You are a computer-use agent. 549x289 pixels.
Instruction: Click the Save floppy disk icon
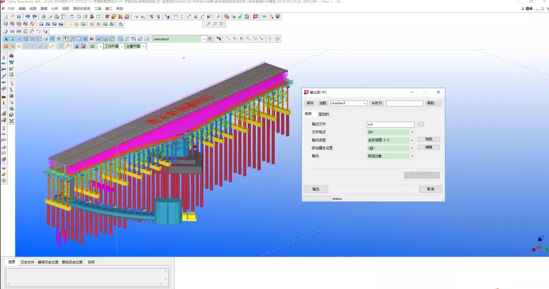(19, 16)
